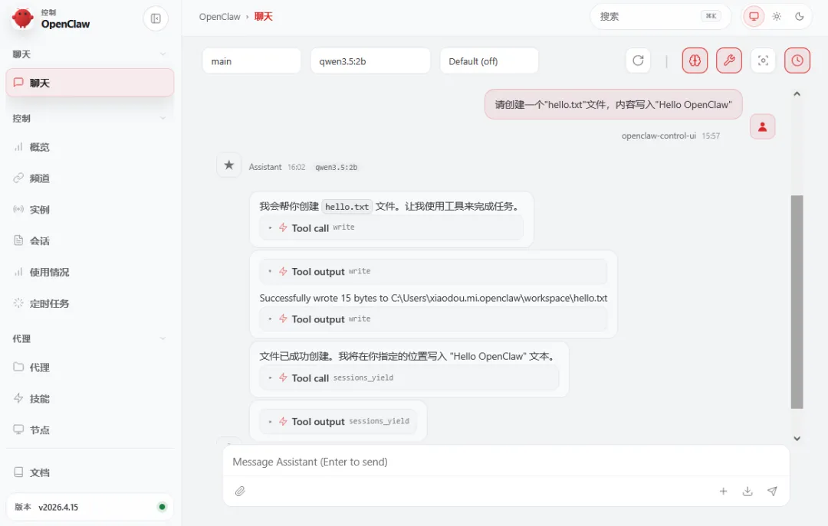Screen dimensions: 828x526
Task: Send message with paper plane icon
Action: [772, 492]
